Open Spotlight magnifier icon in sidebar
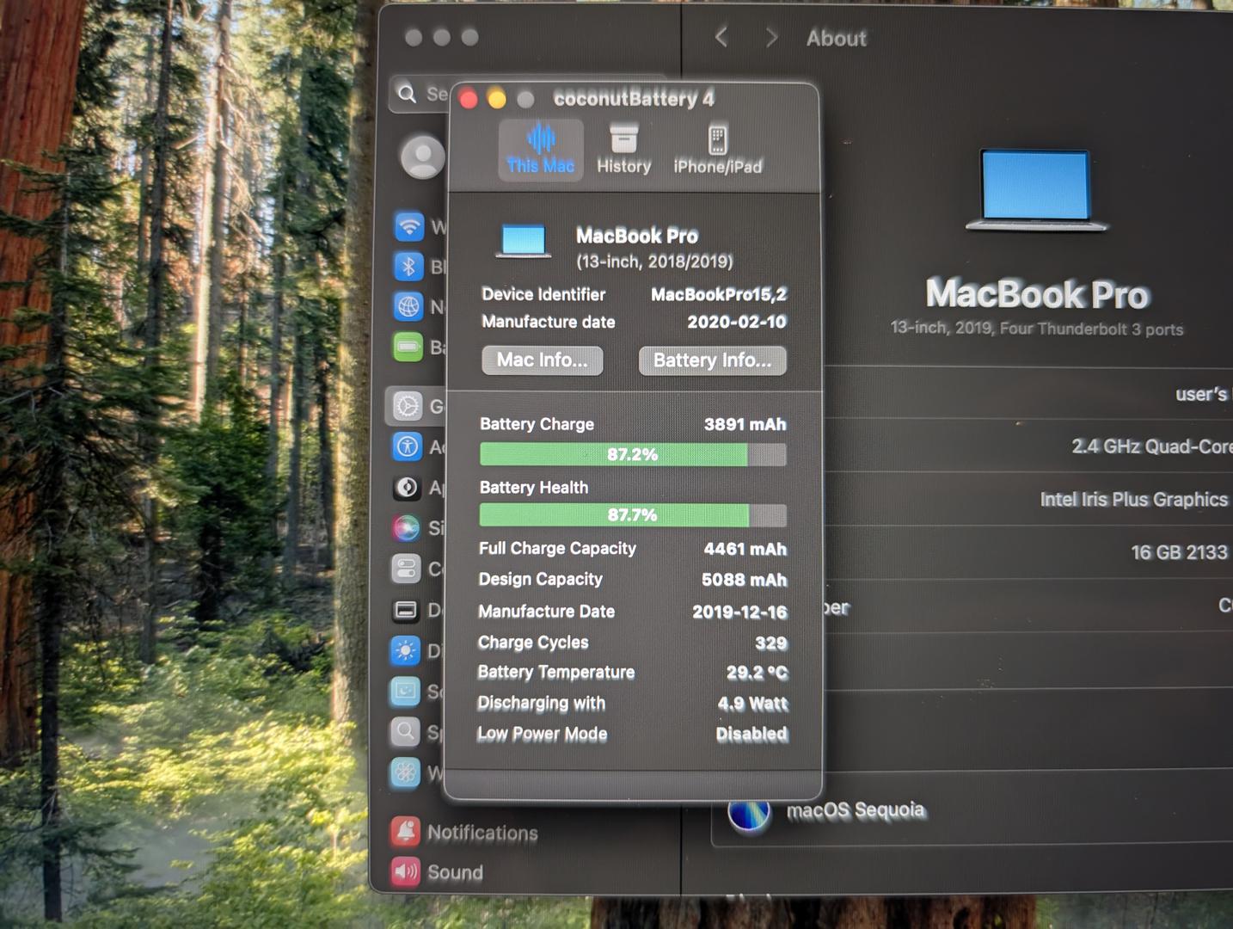 405,732
